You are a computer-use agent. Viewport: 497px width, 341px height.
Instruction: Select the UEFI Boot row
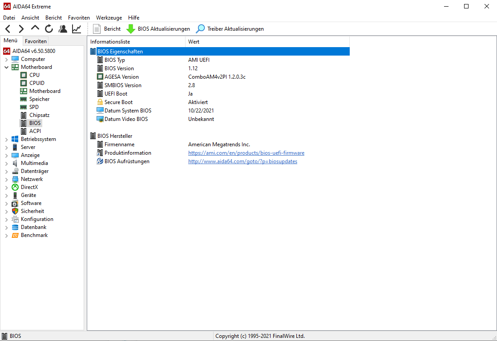219,94
